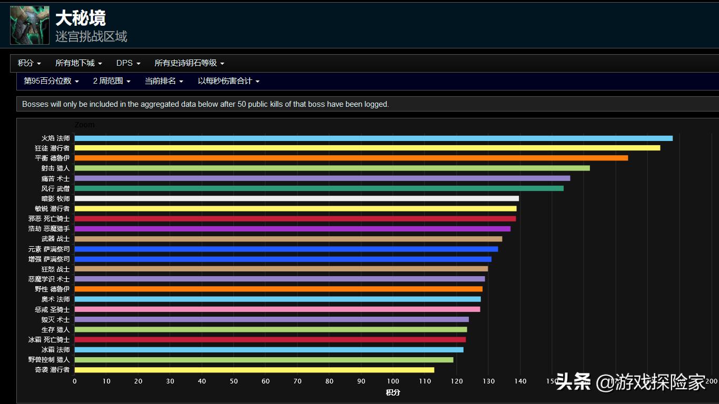
Task: Click the 恶魔学识 术士 purple bar
Action: tap(280, 279)
